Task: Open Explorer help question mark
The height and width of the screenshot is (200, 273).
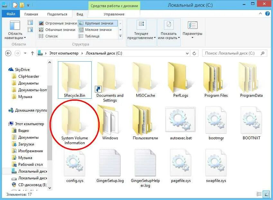Action: (x=267, y=14)
